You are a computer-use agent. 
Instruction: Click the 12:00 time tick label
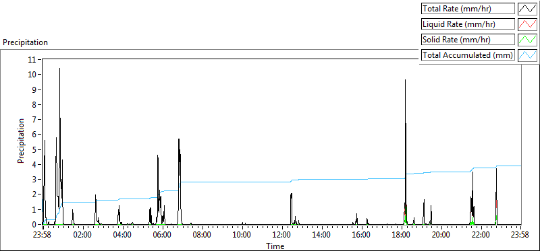[x=281, y=236]
